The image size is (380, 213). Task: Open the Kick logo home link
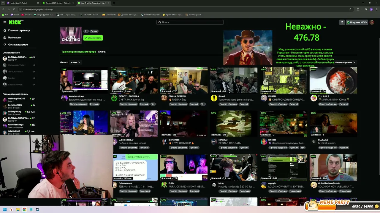(16, 22)
